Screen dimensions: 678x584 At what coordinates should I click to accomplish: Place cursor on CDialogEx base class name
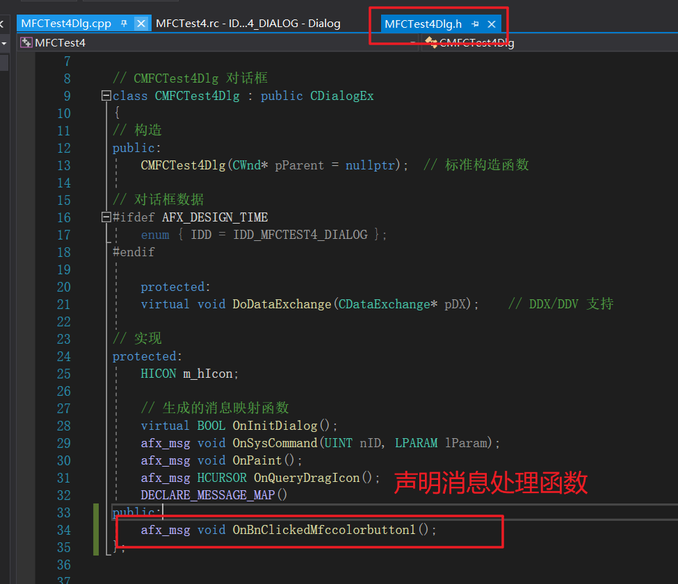pyautogui.click(x=341, y=95)
